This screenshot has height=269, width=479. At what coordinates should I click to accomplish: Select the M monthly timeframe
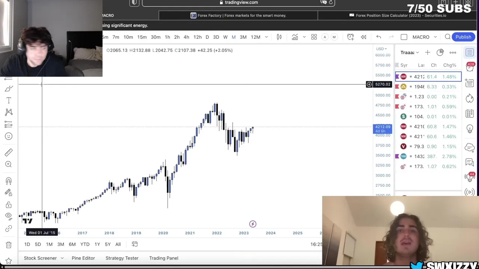coord(234,37)
